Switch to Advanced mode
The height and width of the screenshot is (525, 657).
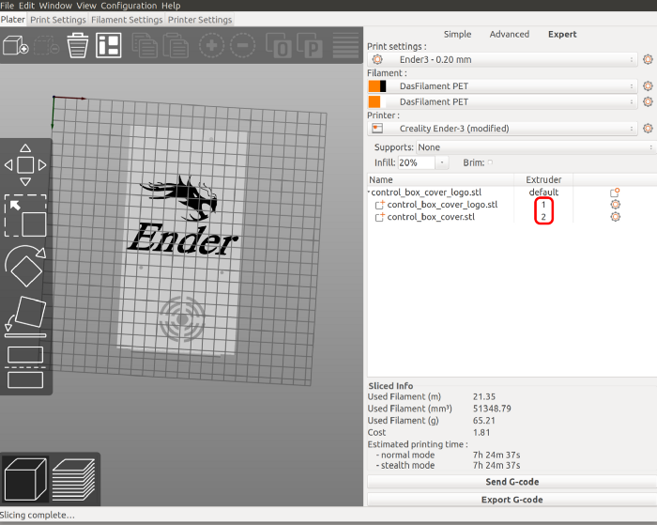pos(510,35)
